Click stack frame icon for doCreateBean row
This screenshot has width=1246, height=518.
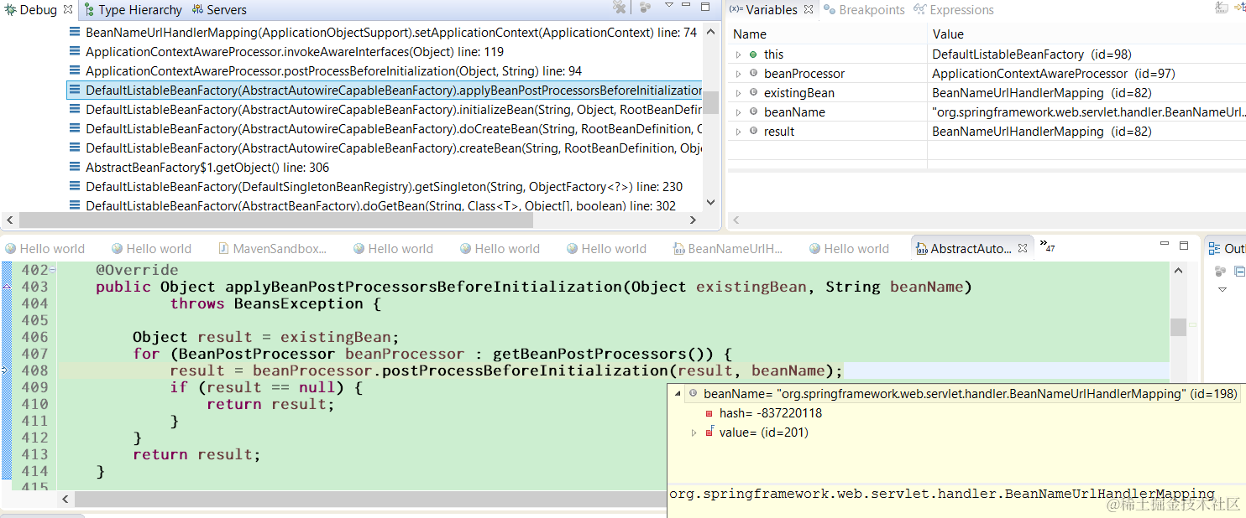tap(76, 129)
